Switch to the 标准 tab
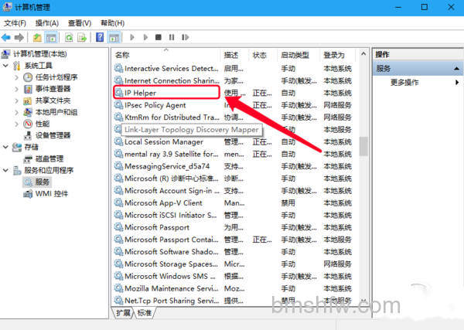This screenshot has height=330, width=464. click(145, 312)
